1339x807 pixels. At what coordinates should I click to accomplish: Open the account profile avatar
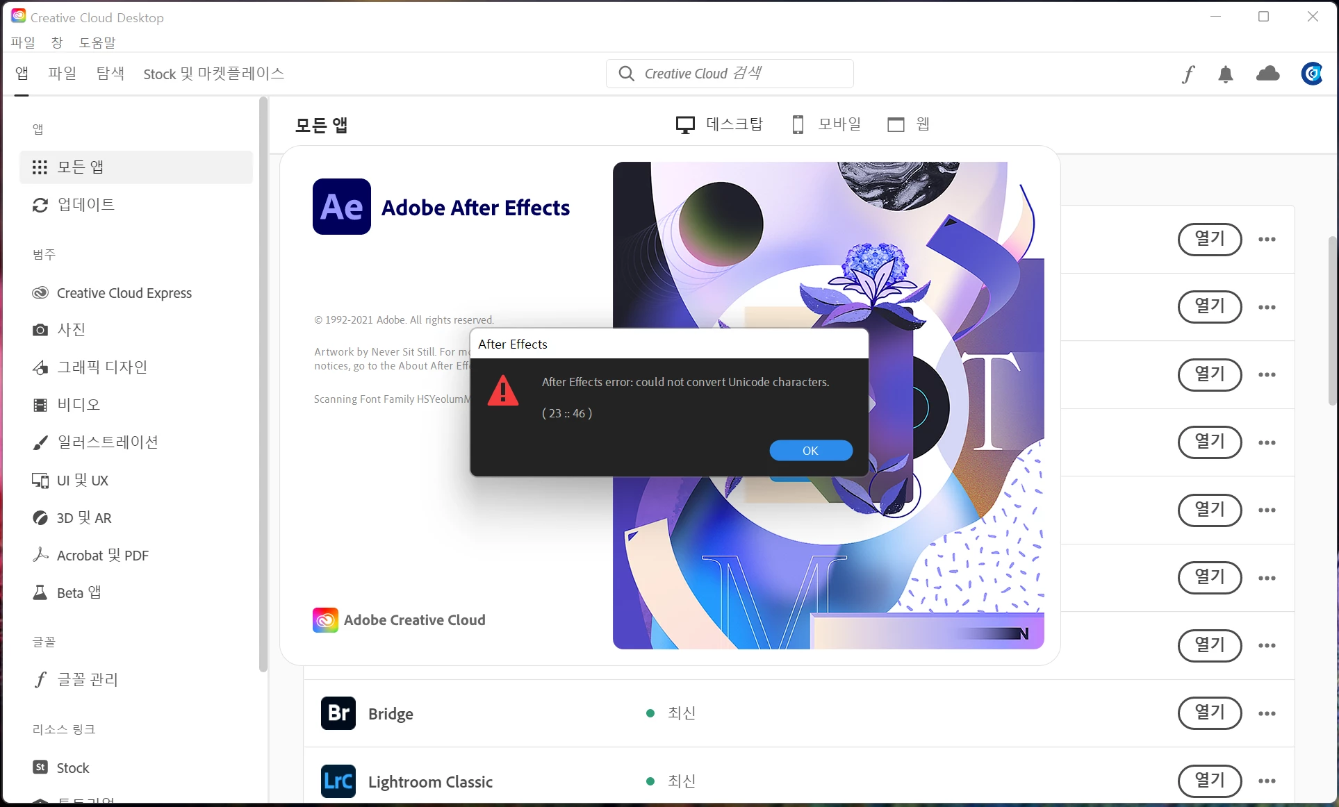pyautogui.click(x=1312, y=74)
